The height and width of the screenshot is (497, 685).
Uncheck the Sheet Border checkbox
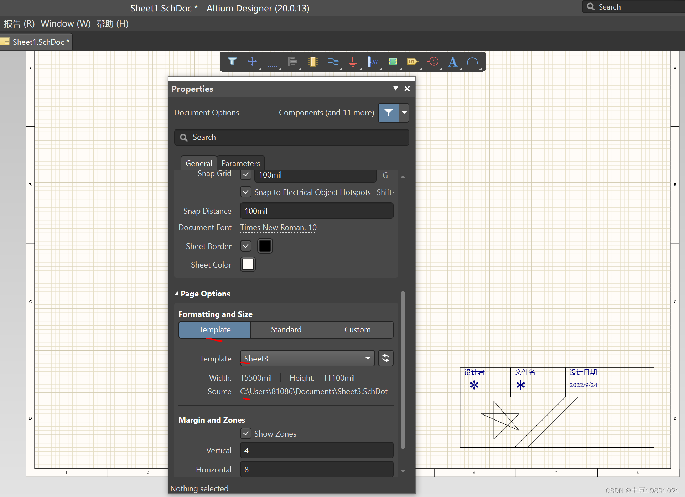(246, 246)
